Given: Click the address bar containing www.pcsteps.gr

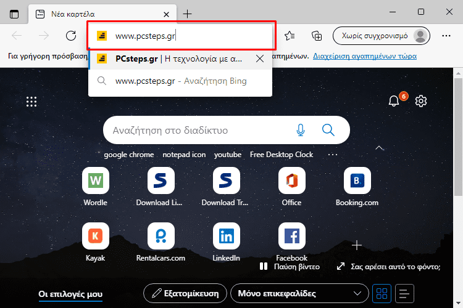Looking at the screenshot, I should [181, 36].
